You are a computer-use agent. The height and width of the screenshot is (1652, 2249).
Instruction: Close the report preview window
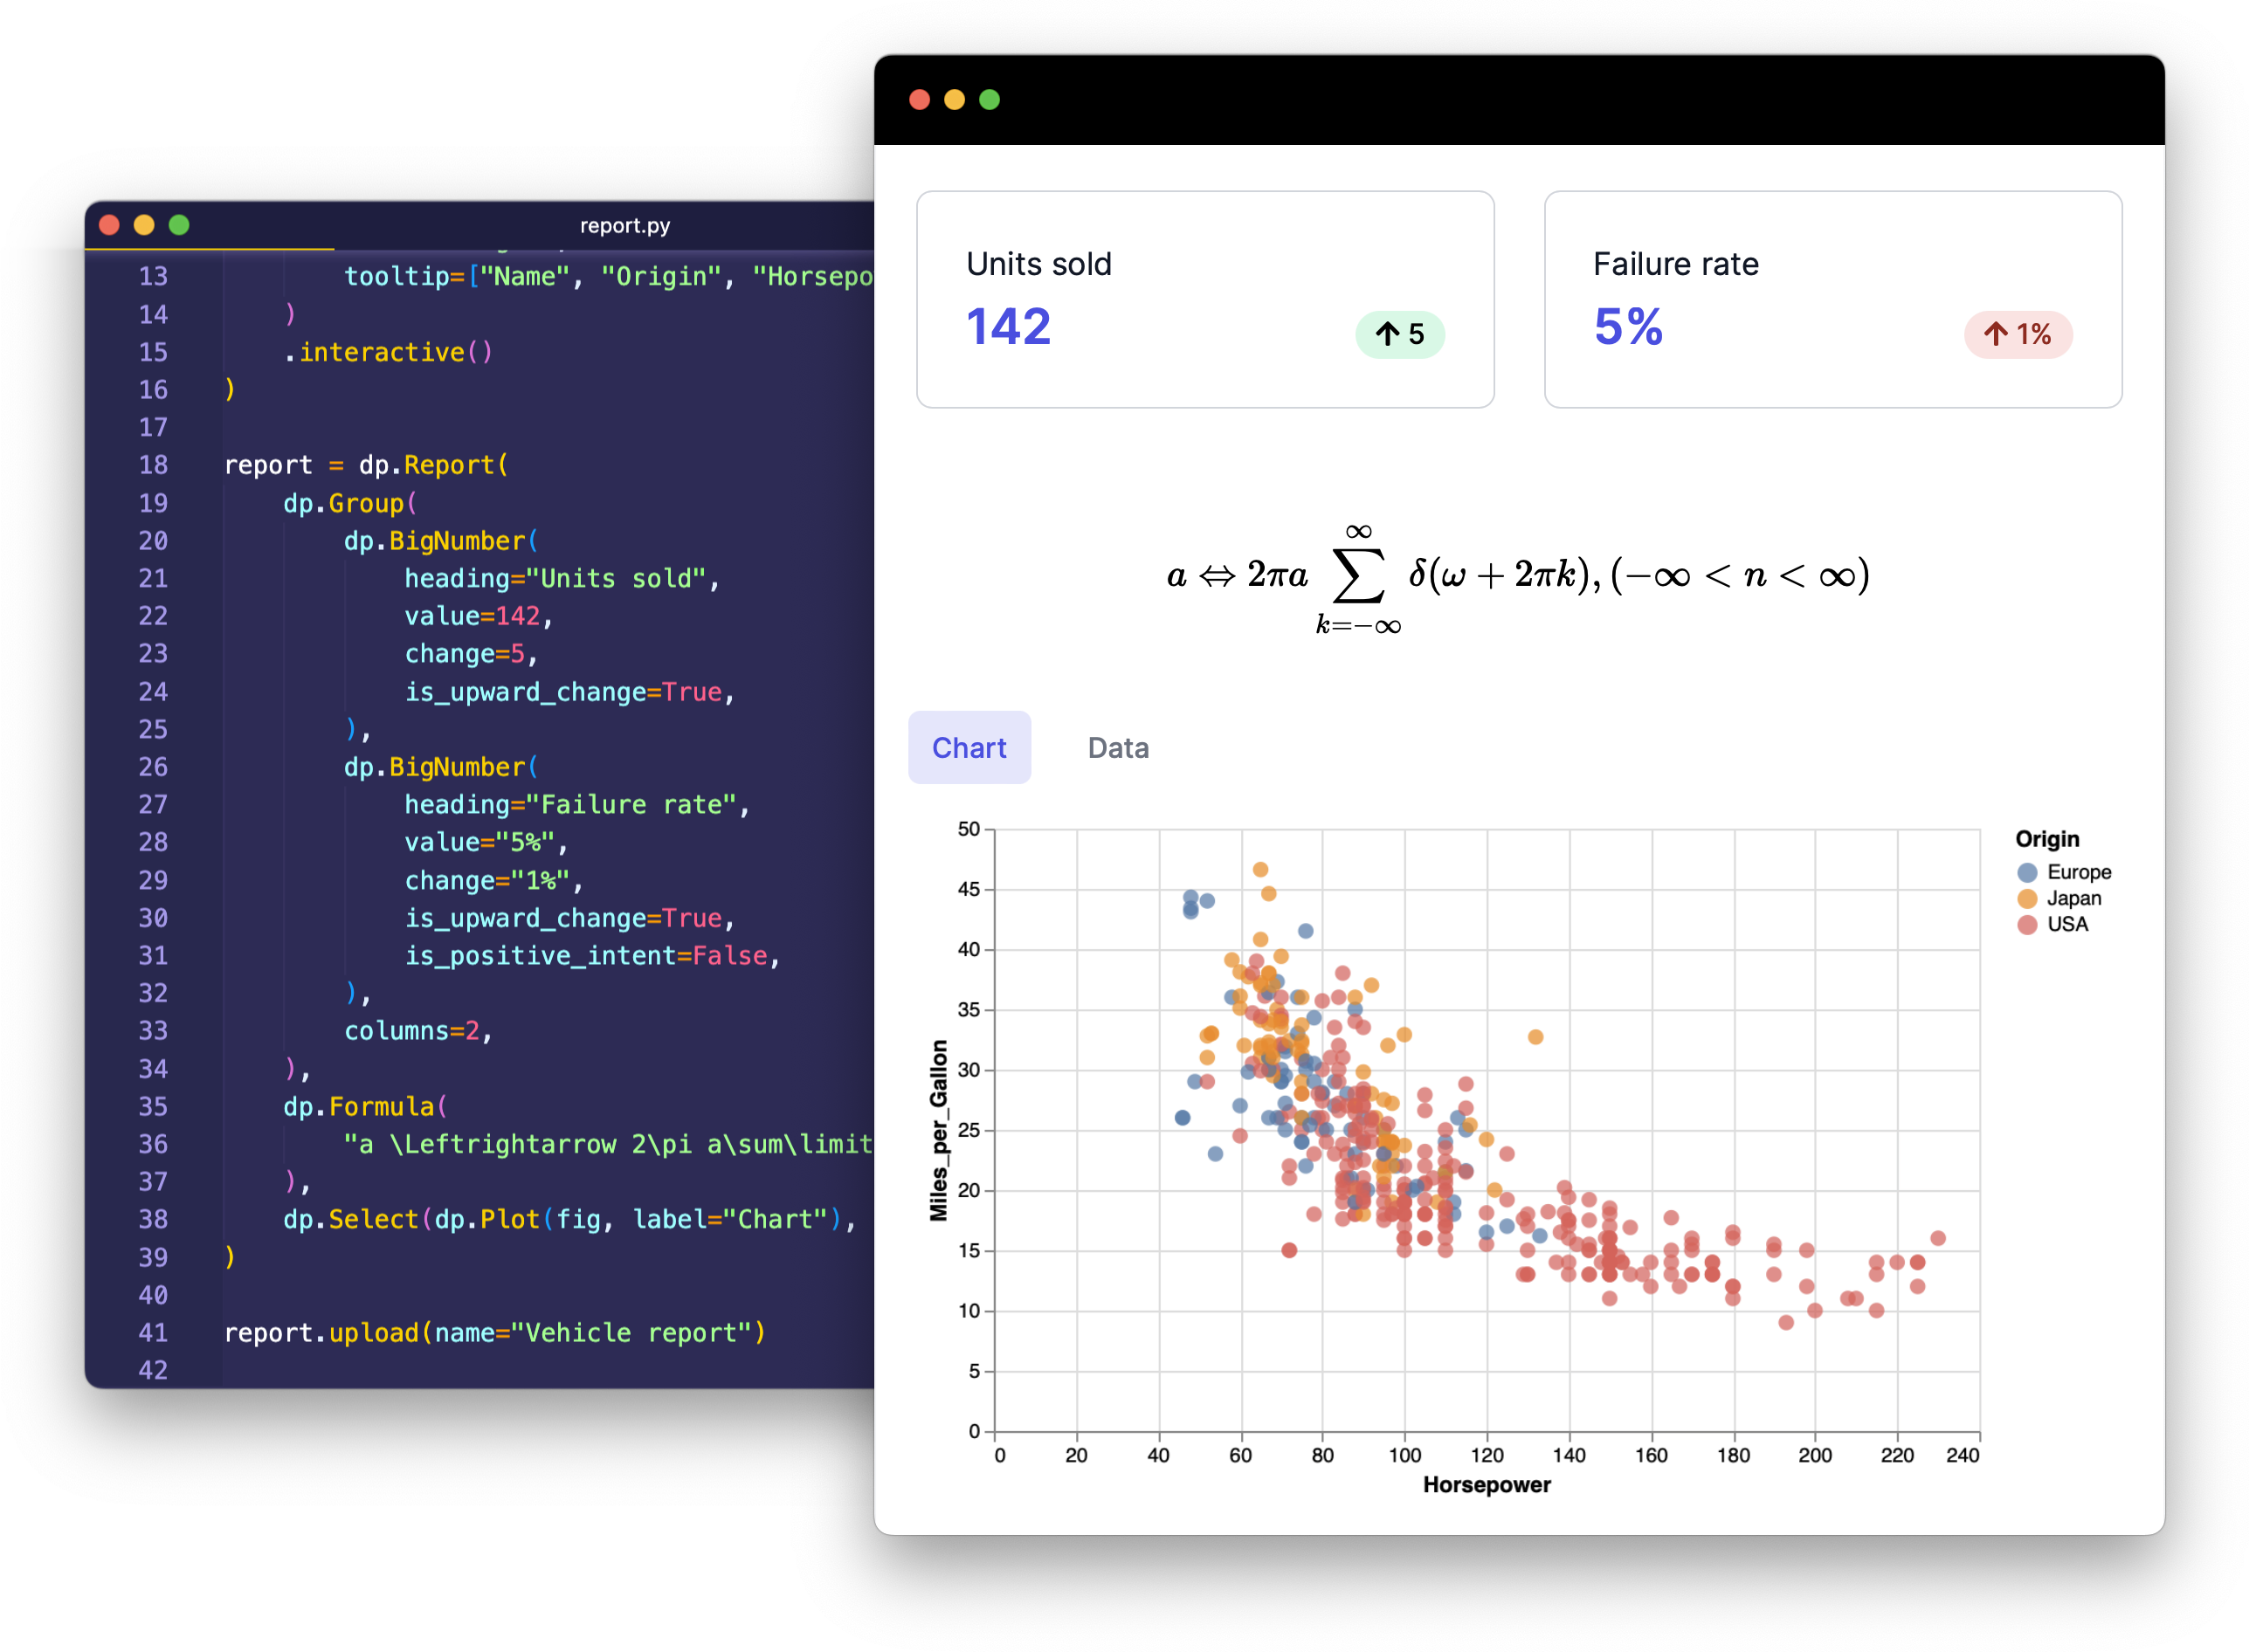919,99
